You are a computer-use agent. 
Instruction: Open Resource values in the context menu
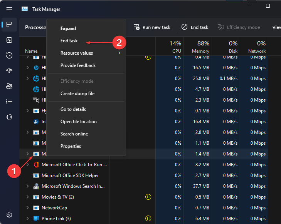[86, 53]
